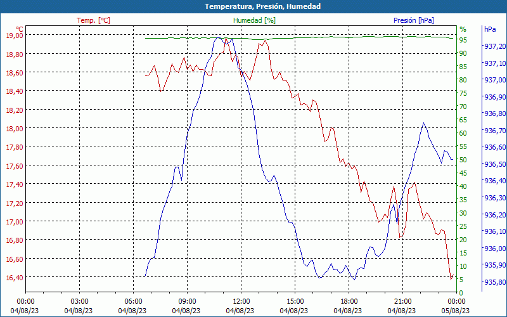Click the green '50' humidity axis value
Viewport: 507px width, 317px height.
(x=463, y=160)
